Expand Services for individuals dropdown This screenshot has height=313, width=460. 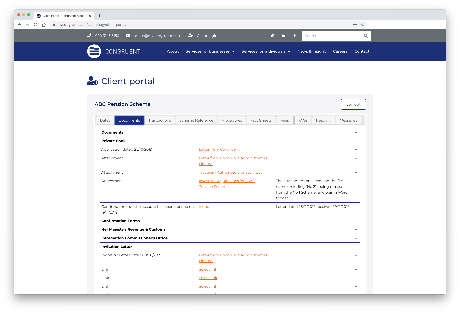click(x=266, y=51)
